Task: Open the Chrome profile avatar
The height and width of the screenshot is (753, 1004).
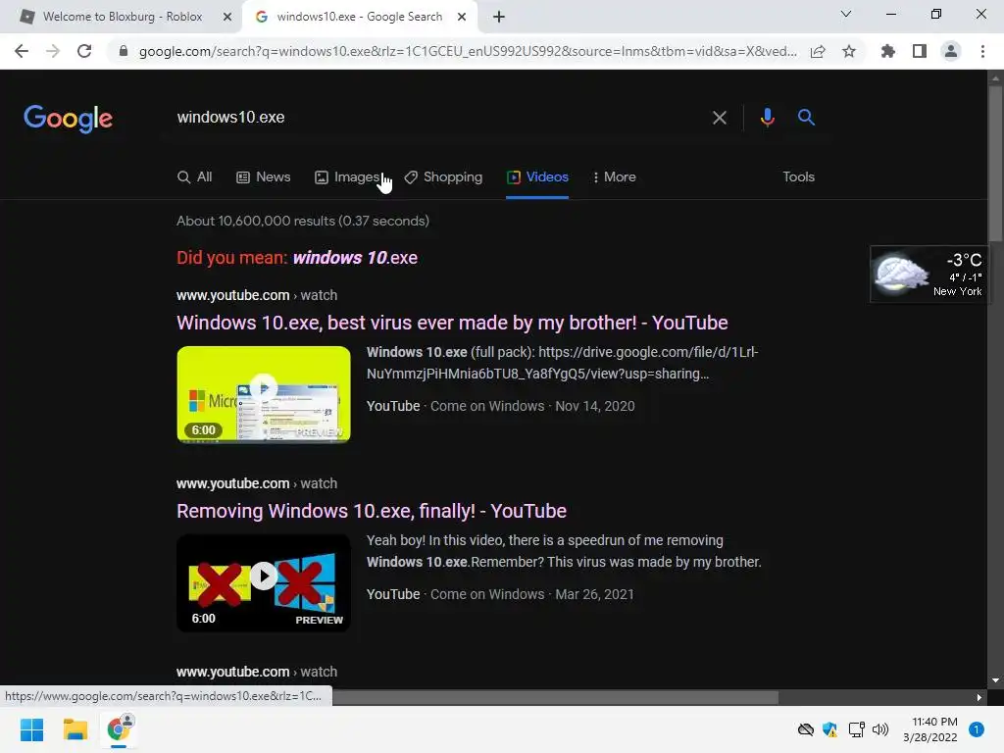Action: point(951,51)
